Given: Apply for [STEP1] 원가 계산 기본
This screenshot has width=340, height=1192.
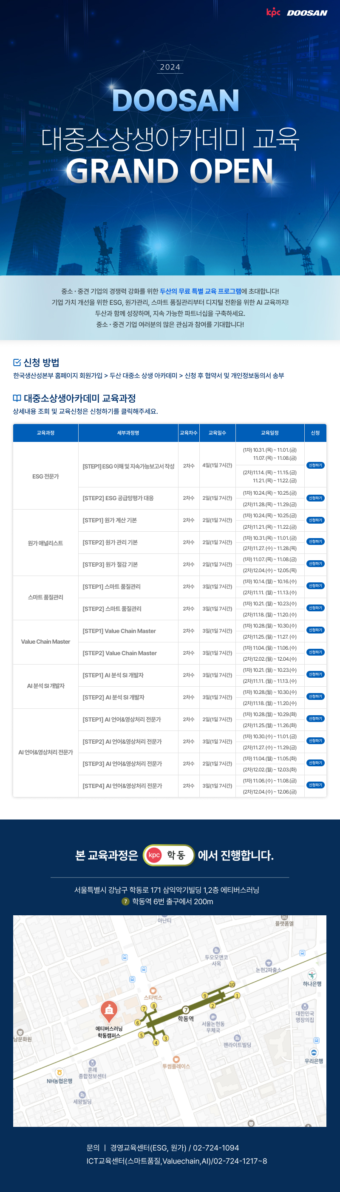Looking at the screenshot, I should pyautogui.click(x=315, y=521).
